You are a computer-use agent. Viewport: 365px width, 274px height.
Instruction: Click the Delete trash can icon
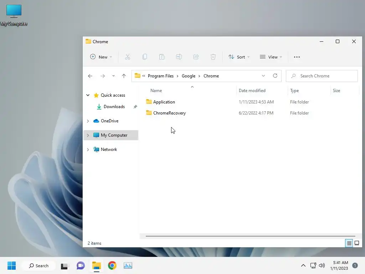(x=213, y=57)
